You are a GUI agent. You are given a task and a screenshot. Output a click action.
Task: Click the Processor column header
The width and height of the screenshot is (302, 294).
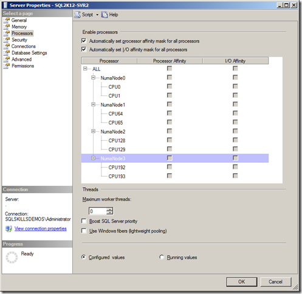point(109,61)
